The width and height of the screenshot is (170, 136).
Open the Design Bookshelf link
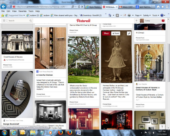point(11,124)
